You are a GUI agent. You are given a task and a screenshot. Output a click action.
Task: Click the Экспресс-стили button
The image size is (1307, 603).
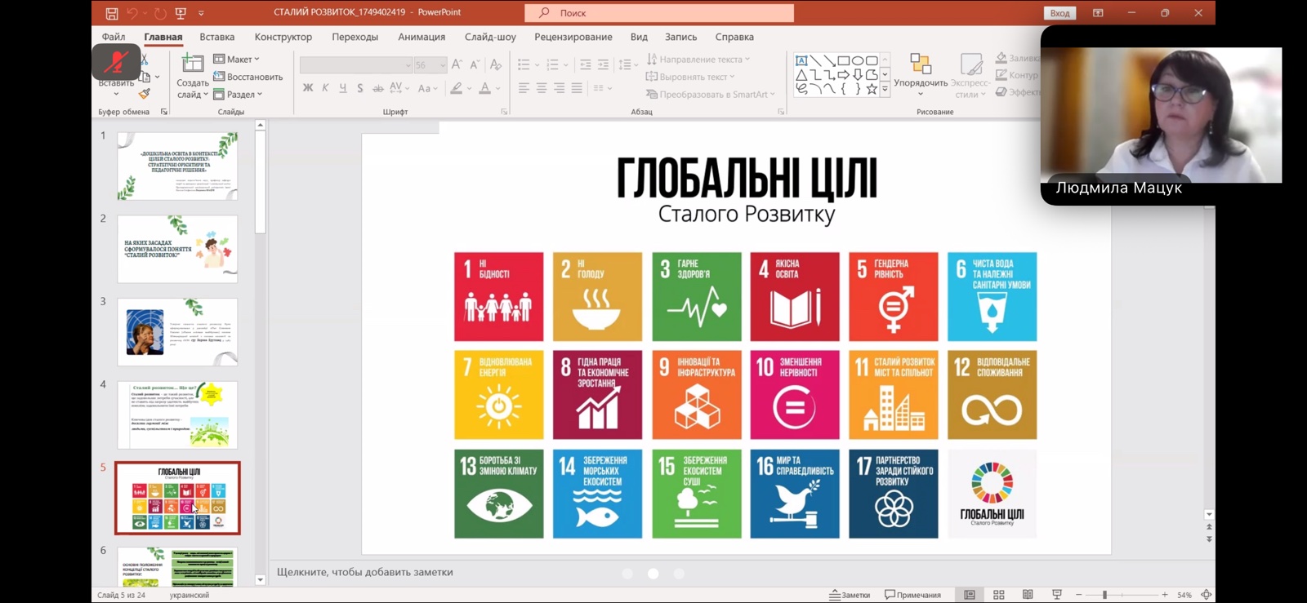970,75
